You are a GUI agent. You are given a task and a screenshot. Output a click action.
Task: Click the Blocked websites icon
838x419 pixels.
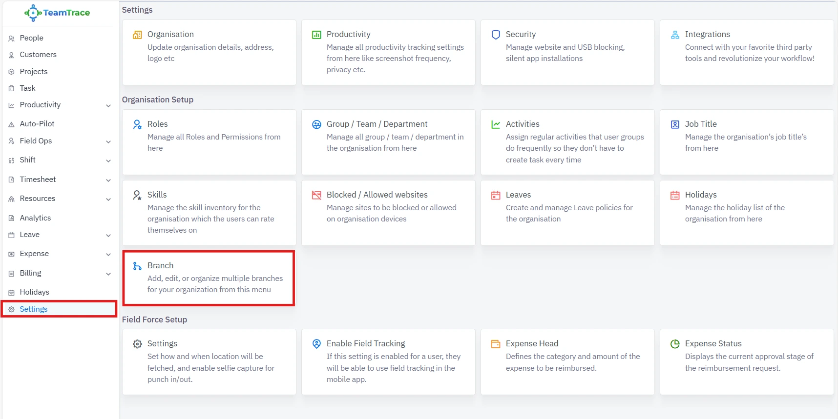click(x=316, y=195)
